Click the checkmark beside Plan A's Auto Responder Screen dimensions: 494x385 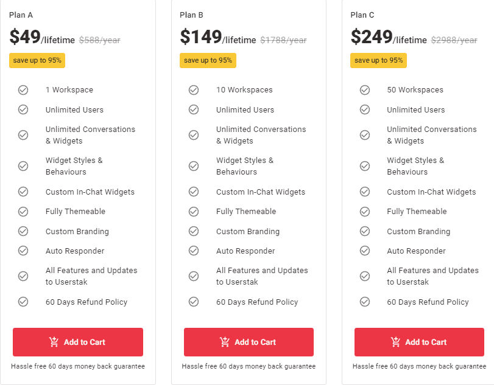coord(23,251)
